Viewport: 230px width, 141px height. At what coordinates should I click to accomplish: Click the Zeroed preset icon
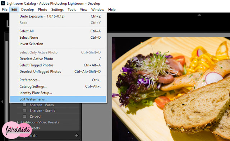pos(24,116)
